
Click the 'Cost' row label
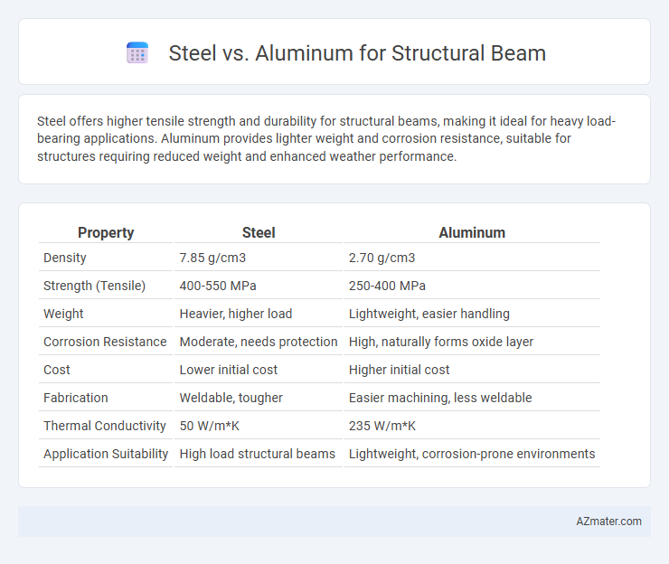click(x=56, y=370)
